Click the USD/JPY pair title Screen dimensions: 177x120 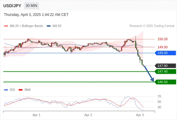coord(12,6)
